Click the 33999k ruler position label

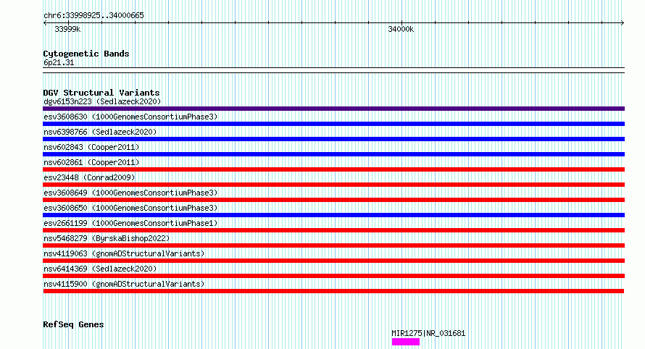tap(67, 29)
